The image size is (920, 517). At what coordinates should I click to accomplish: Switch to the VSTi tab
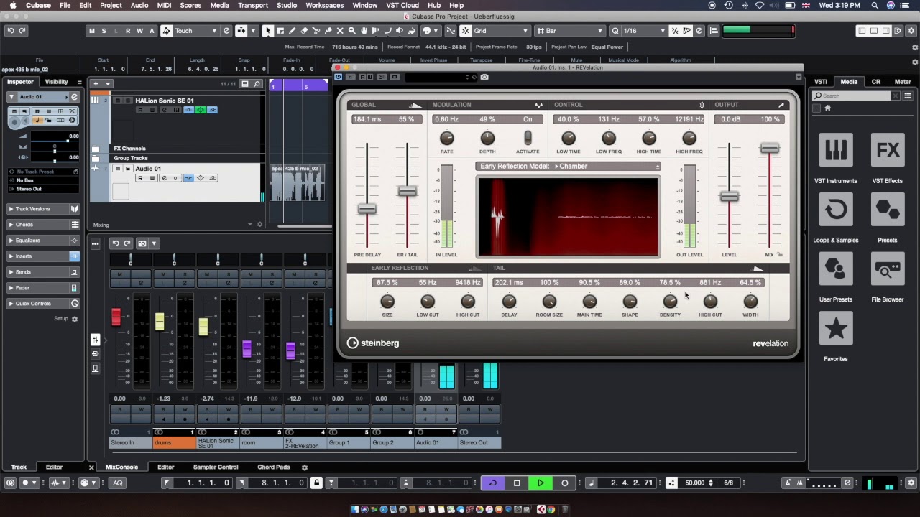pos(820,82)
